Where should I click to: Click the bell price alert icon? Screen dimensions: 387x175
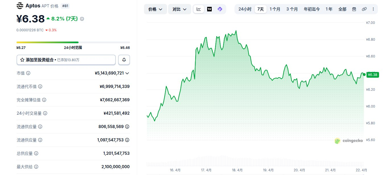pyautogui.click(x=124, y=60)
